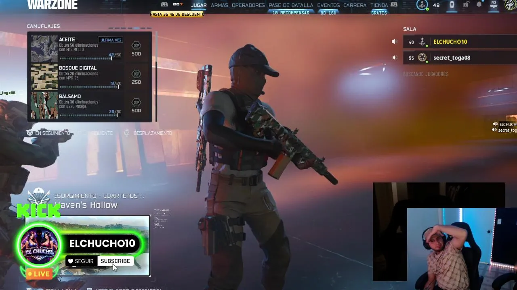Image resolution: width=517 pixels, height=290 pixels.
Task: Click the 19 RECOMPENSAS label under battle pass
Action: tap(291, 13)
